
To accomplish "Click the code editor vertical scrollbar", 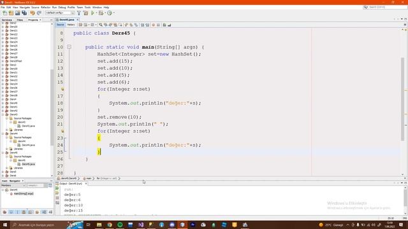I will click(403, 99).
